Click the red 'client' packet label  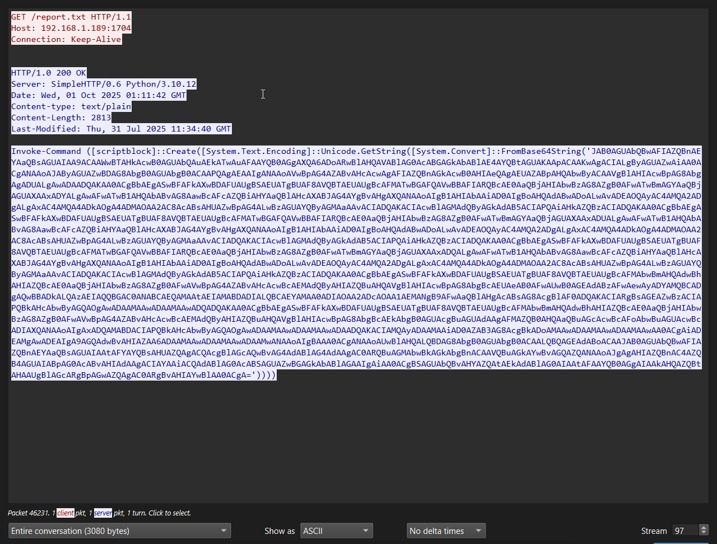click(66, 513)
